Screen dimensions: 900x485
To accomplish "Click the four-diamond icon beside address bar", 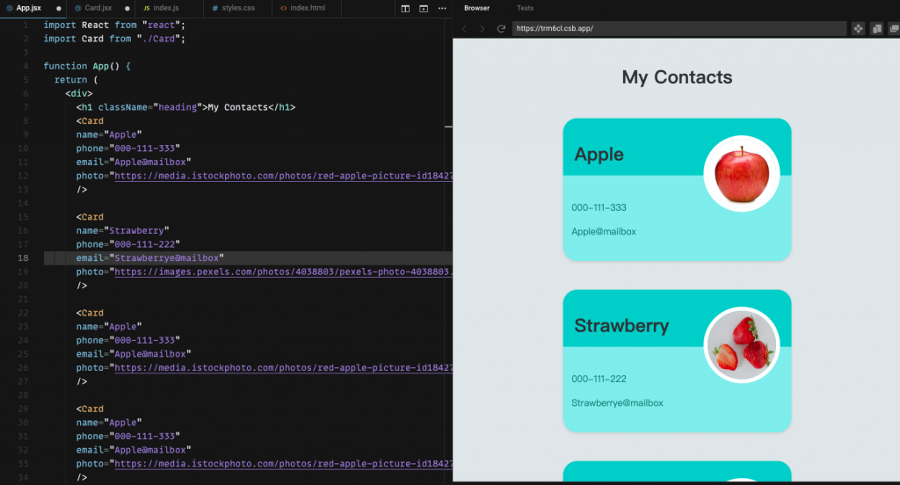I will click(858, 29).
